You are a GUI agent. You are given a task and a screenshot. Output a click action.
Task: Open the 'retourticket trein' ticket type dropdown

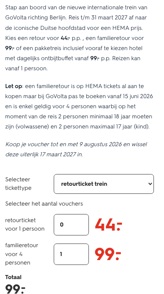pyautogui.click(x=103, y=184)
